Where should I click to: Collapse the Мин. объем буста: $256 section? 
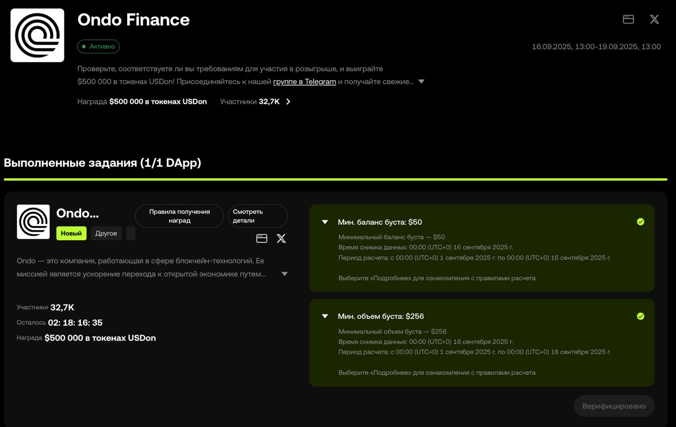coord(325,316)
